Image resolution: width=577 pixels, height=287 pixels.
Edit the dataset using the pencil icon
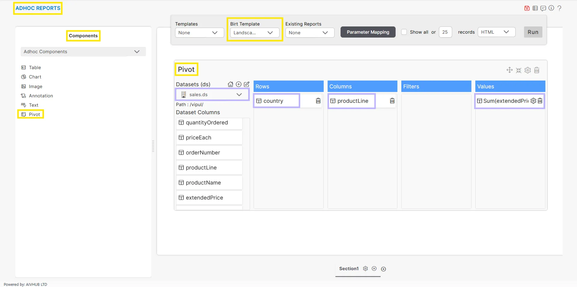pos(247,84)
